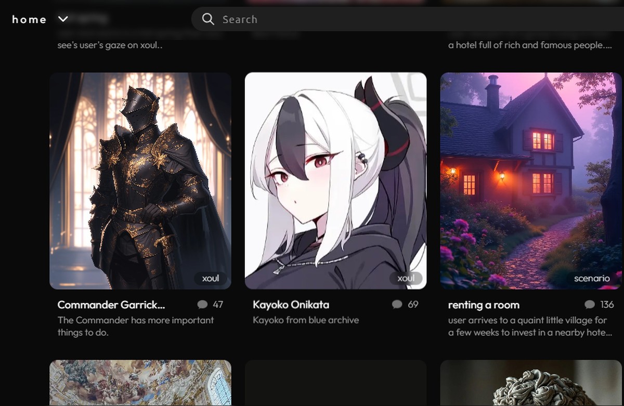Open the blank dark card in the bottom row
Image resolution: width=624 pixels, height=406 pixels.
point(336,383)
